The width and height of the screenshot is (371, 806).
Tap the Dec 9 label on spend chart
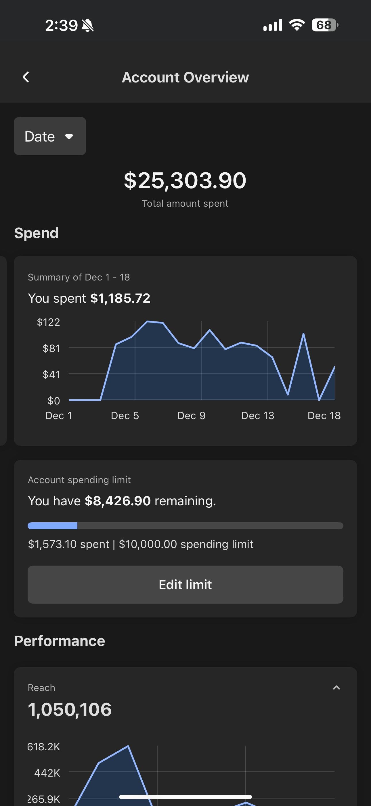192,415
